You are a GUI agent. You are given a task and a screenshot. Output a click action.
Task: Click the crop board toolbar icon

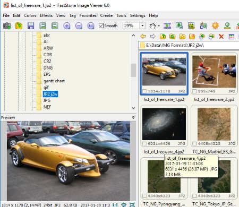click(x=191, y=26)
